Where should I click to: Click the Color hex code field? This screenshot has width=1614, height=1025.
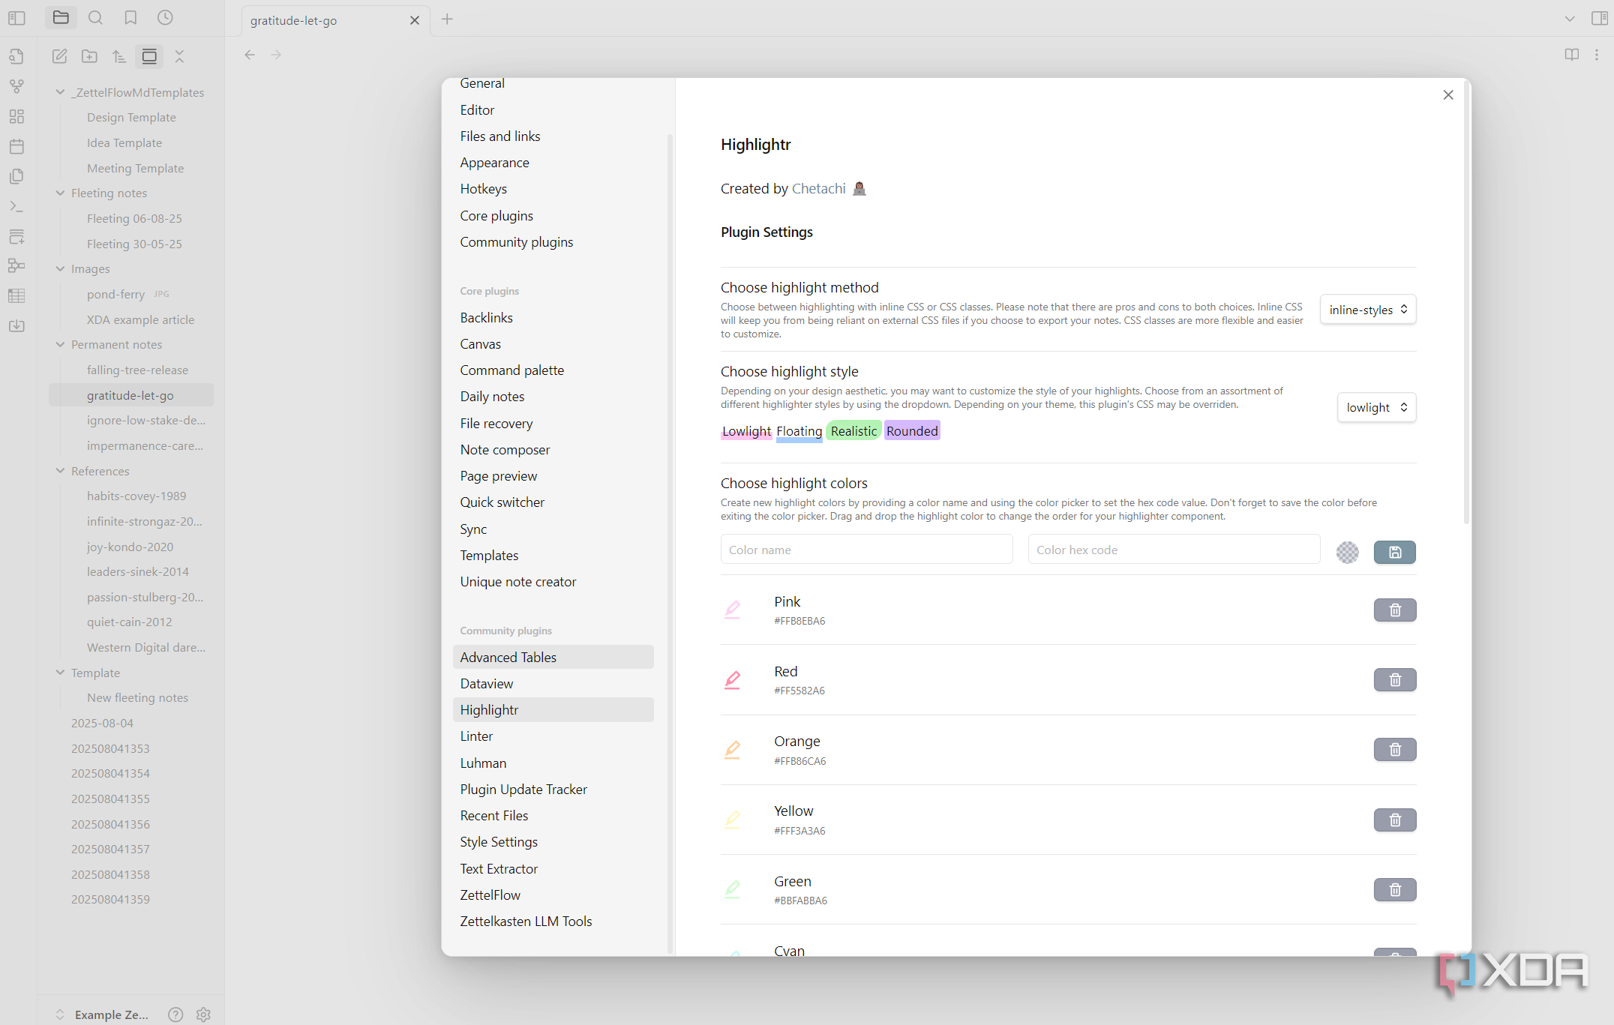(1174, 550)
